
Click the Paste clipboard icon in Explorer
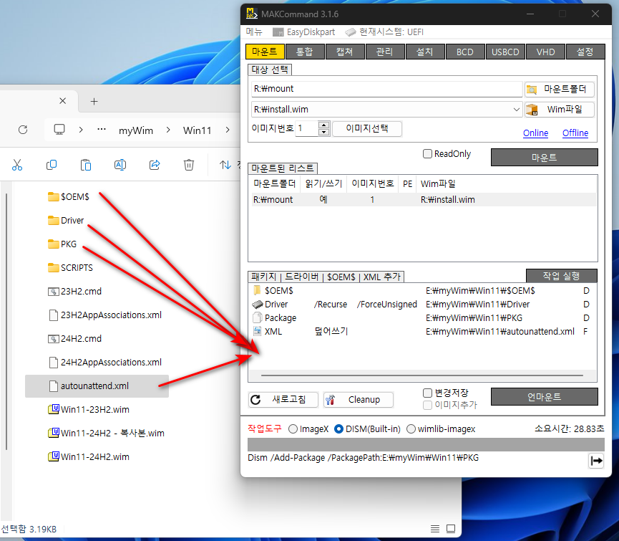(86, 165)
